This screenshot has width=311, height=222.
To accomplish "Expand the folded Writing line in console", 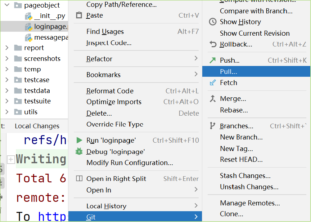I will click(x=11, y=159).
